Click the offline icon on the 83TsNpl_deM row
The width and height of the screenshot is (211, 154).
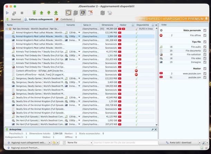(136, 71)
